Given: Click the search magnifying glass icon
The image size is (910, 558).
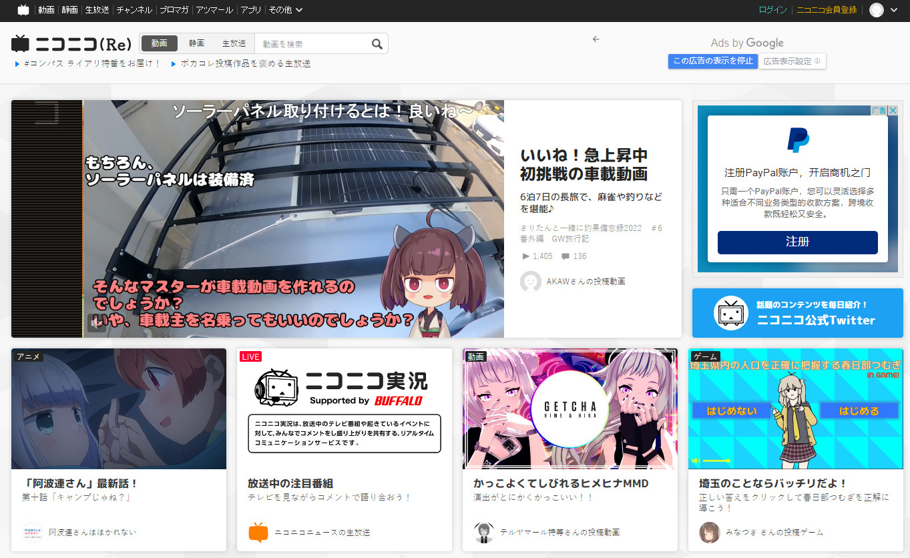Looking at the screenshot, I should pyautogui.click(x=377, y=44).
